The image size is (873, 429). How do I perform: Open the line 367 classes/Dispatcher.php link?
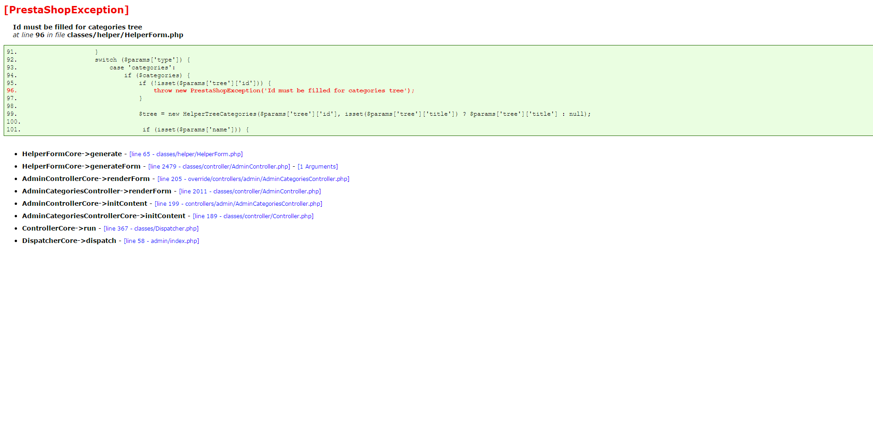pyautogui.click(x=151, y=229)
